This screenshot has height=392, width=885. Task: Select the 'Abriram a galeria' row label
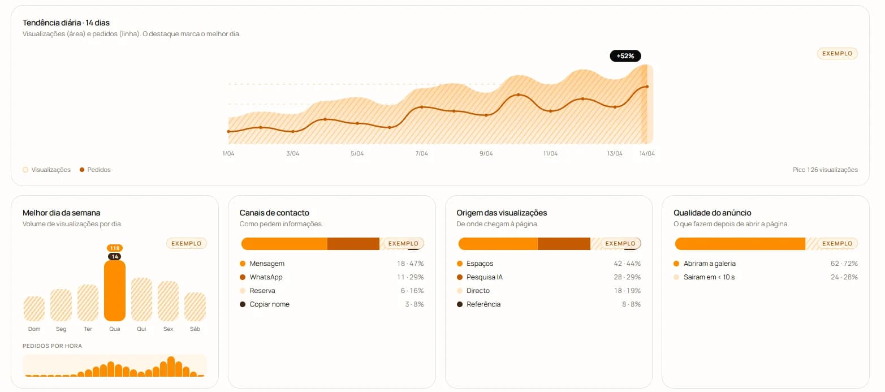coord(710,264)
